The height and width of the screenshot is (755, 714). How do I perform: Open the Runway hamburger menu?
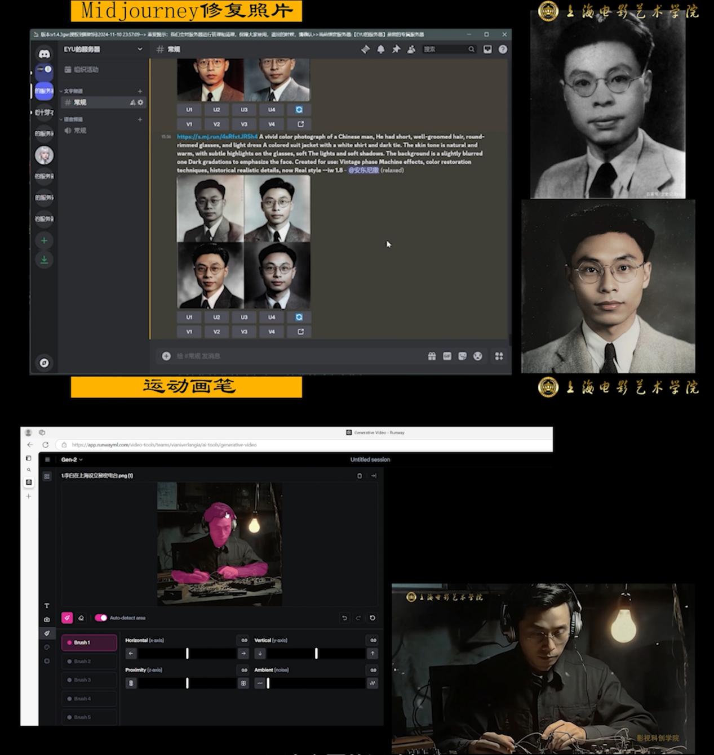pos(47,460)
